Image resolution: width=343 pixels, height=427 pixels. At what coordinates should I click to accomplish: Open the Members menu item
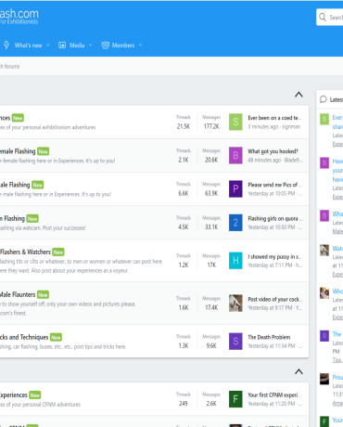click(x=123, y=45)
